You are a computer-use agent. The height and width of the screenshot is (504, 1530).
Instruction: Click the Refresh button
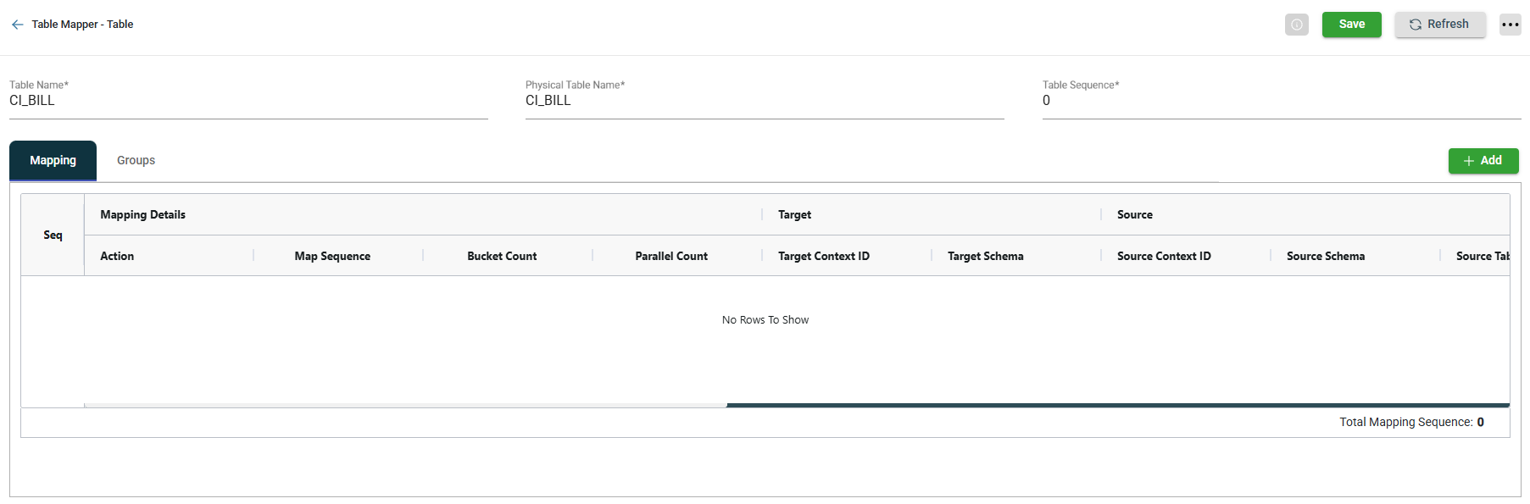pos(1439,25)
